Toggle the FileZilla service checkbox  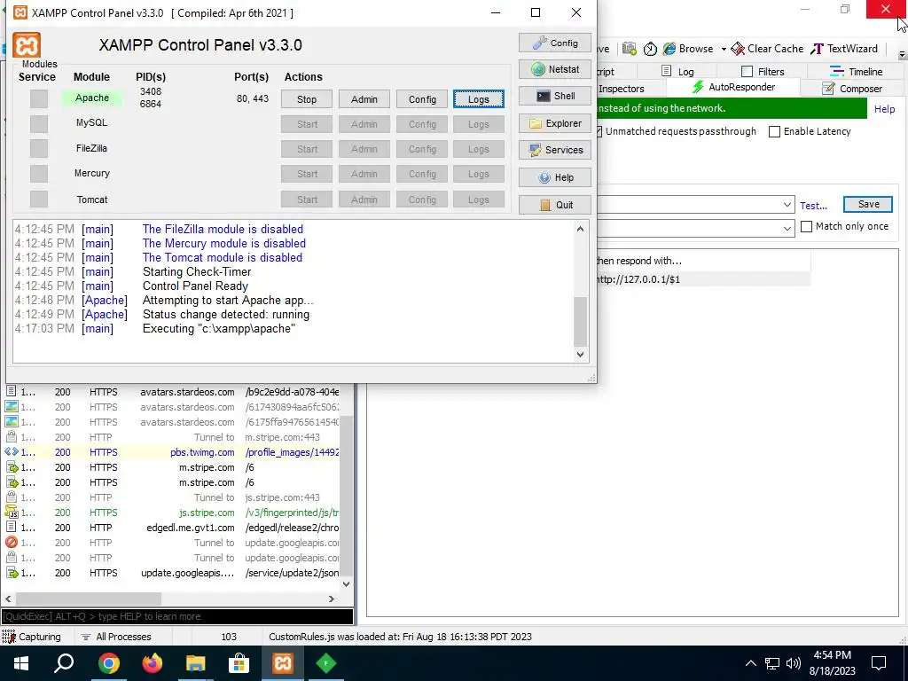pyautogui.click(x=39, y=149)
